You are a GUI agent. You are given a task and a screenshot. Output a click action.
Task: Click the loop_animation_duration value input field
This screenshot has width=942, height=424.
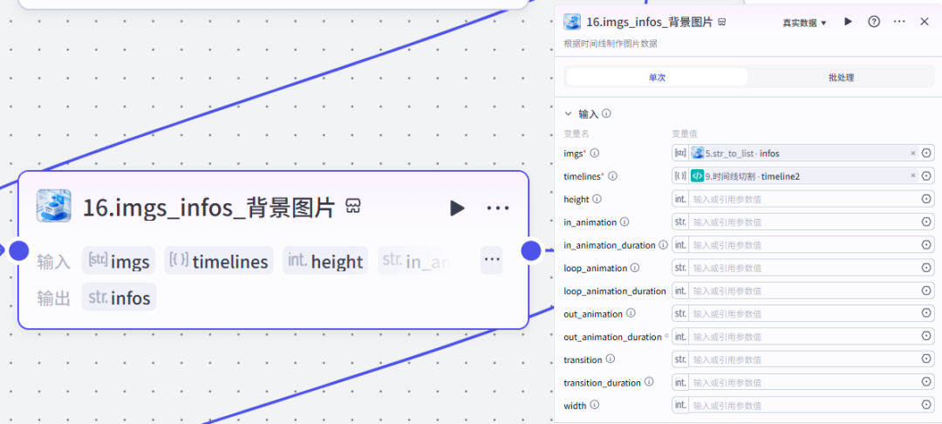point(804,291)
